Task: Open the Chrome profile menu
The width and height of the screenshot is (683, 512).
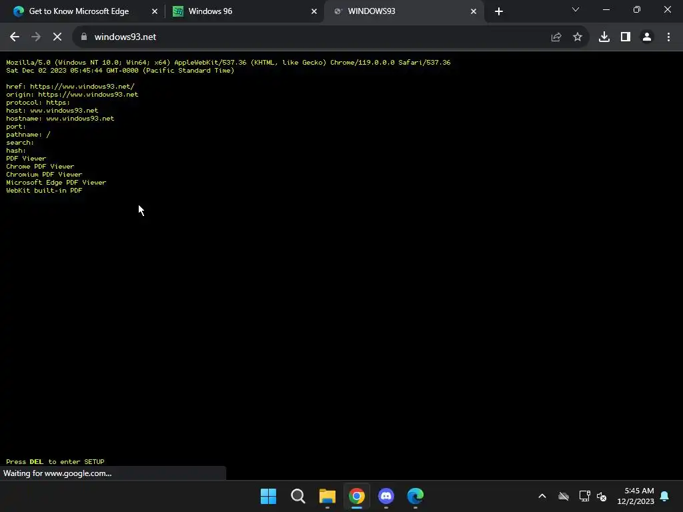Action: click(647, 37)
